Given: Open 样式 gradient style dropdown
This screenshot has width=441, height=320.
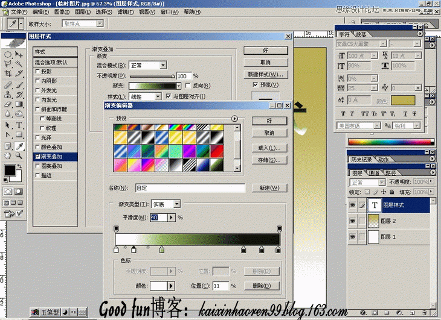Looking at the screenshot, I should tap(158, 96).
